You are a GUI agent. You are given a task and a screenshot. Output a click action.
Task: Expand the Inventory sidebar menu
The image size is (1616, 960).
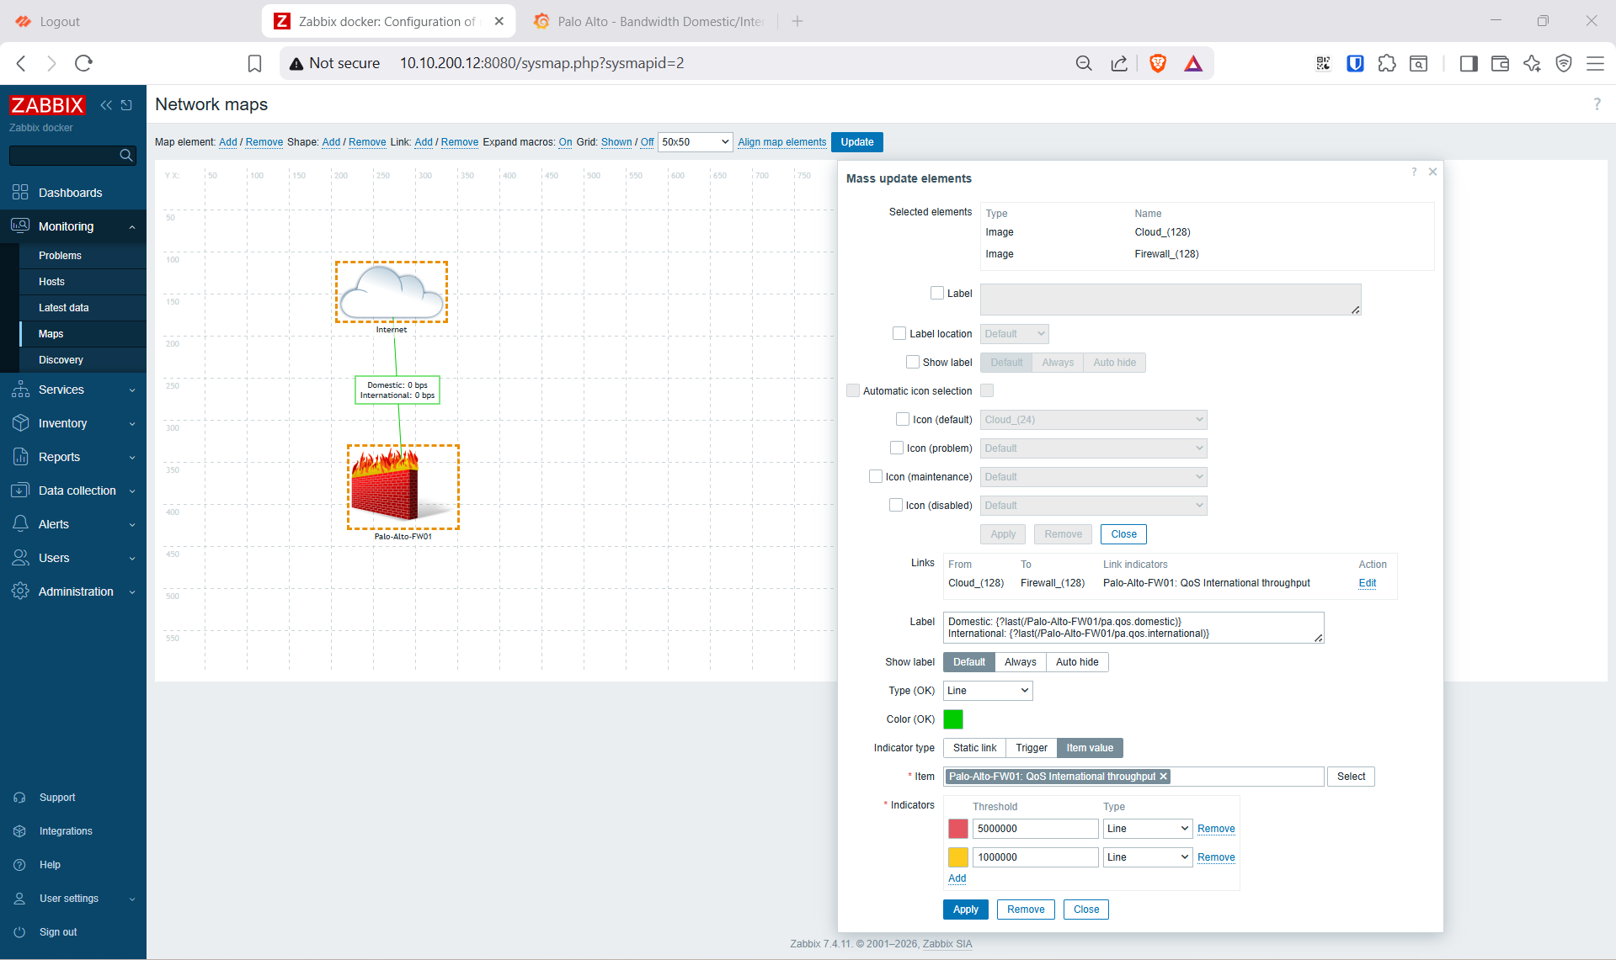click(x=73, y=423)
